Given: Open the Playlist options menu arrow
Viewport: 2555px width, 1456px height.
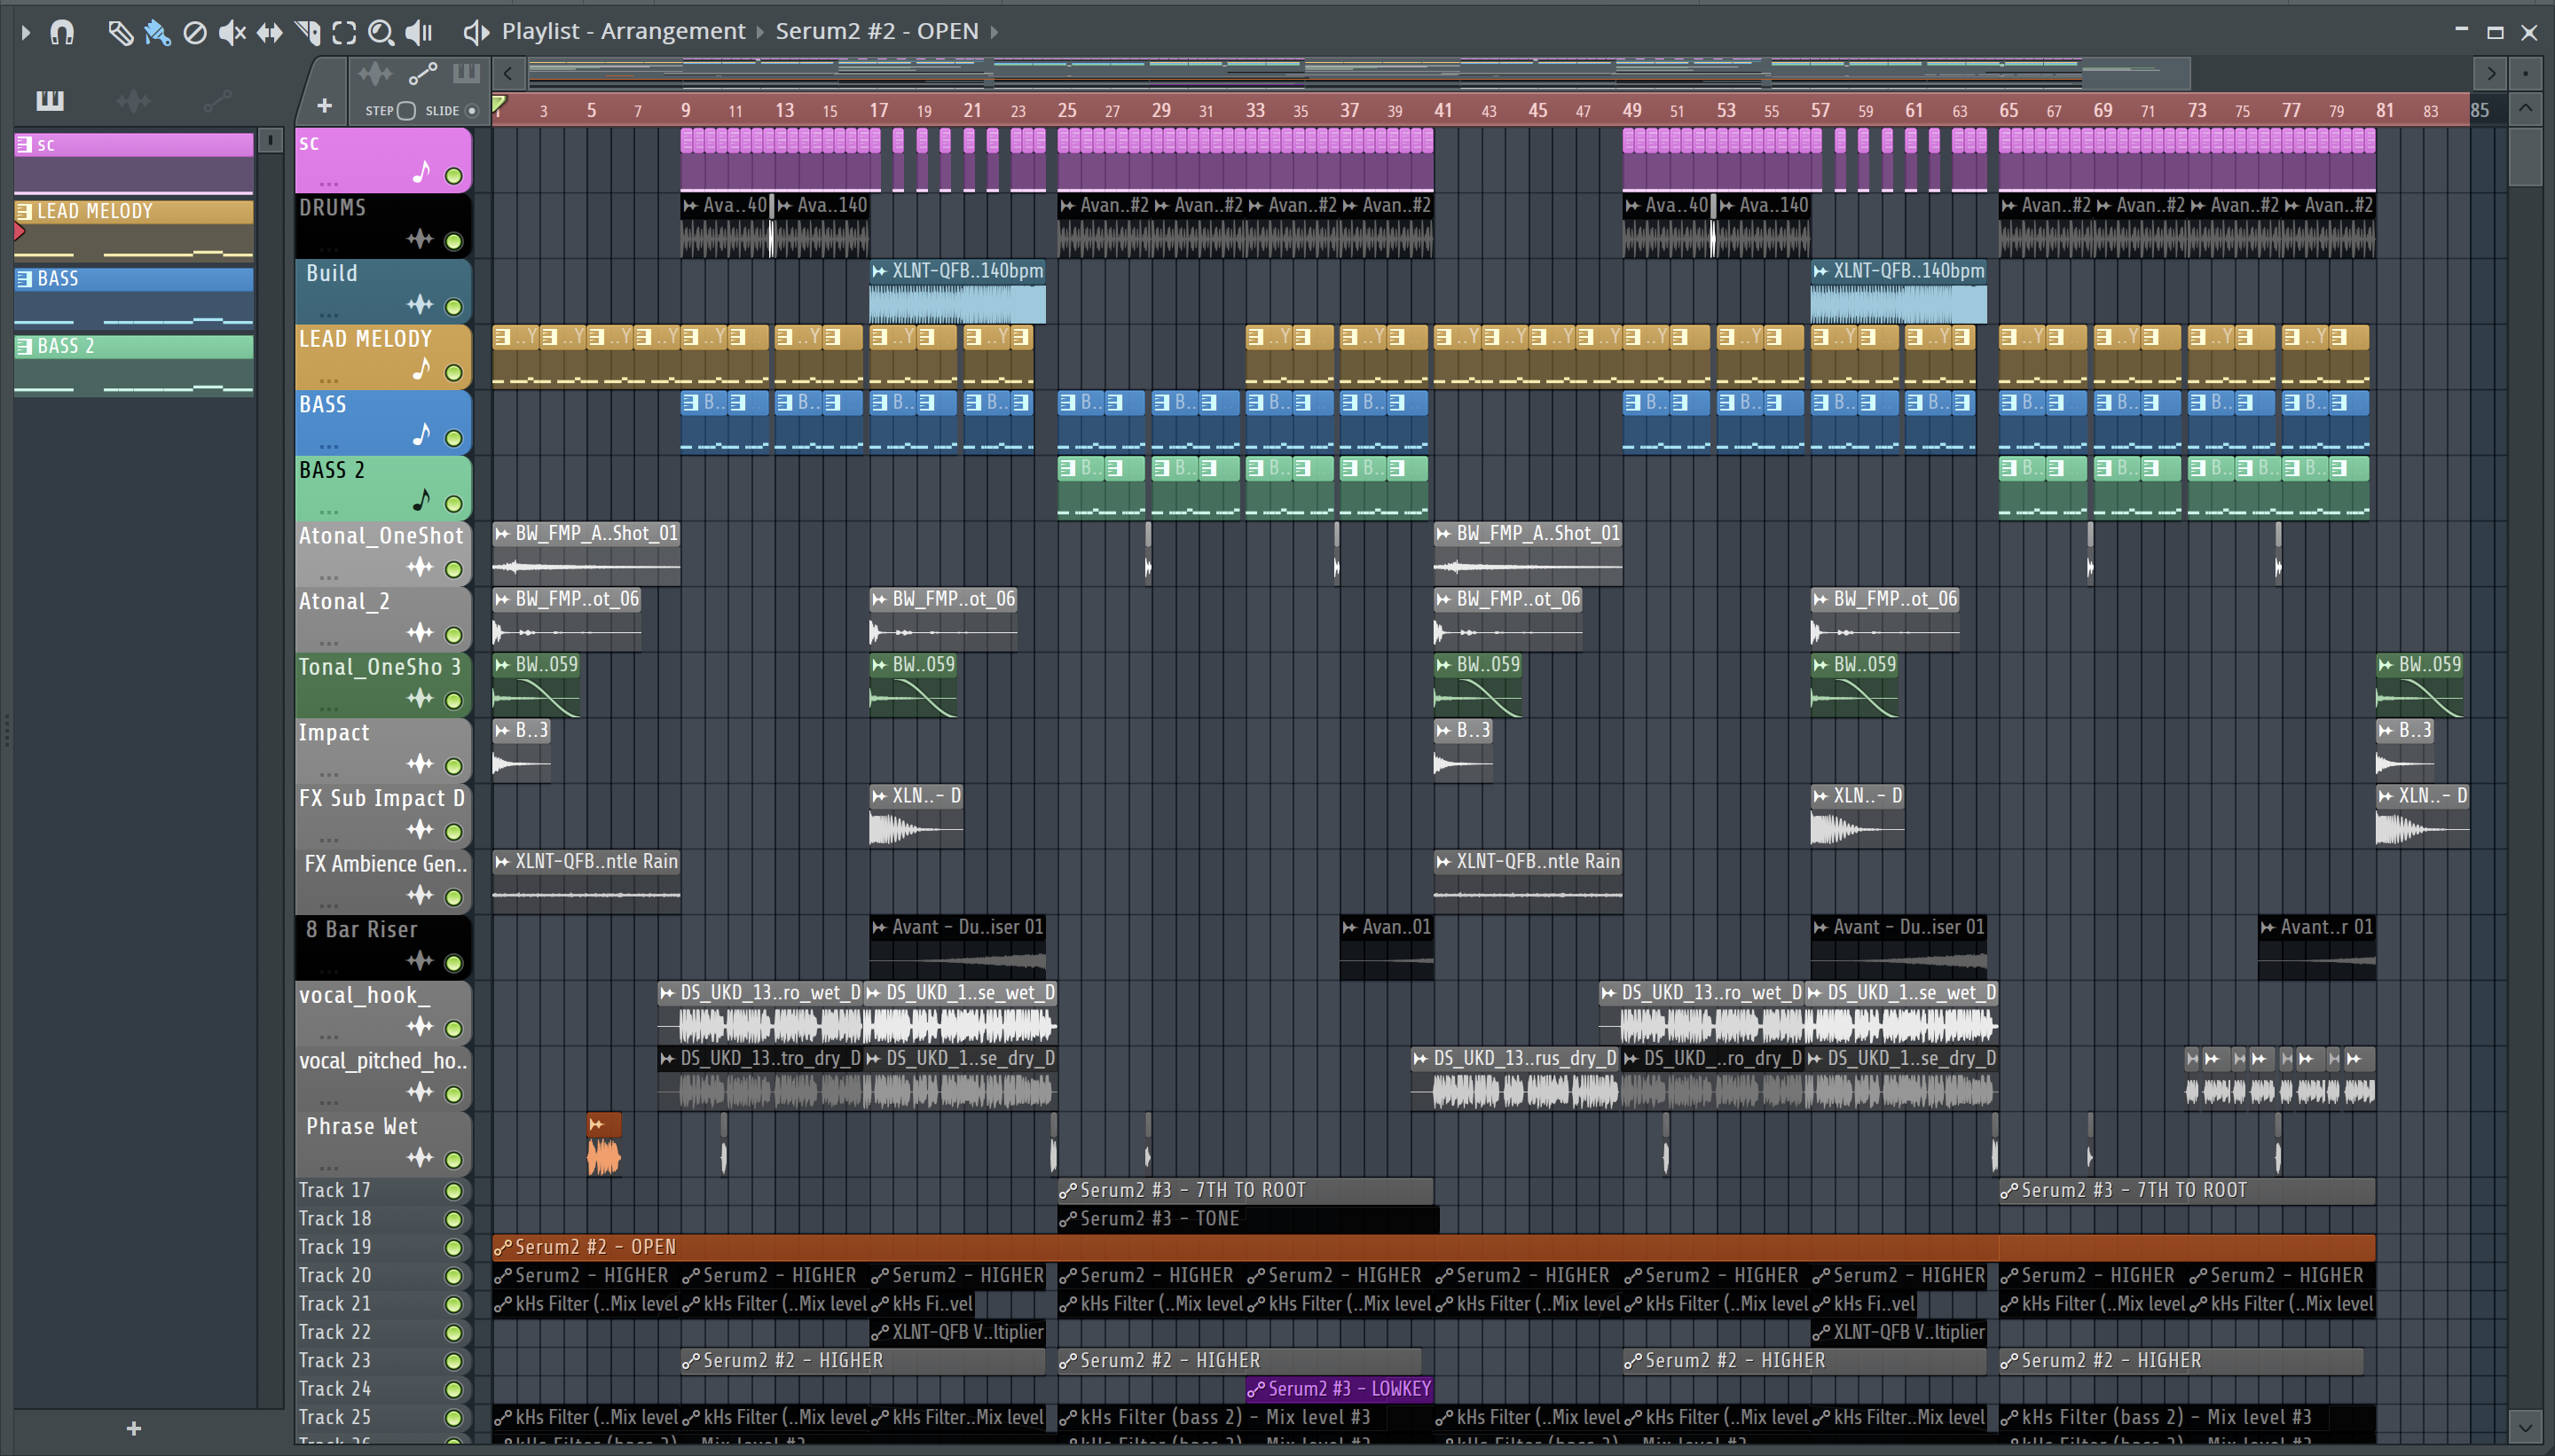Looking at the screenshot, I should (x=26, y=32).
